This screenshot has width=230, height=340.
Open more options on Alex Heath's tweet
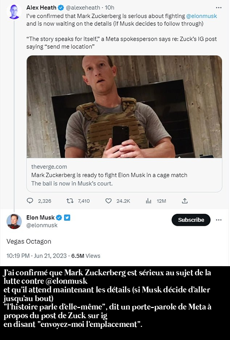218,7
